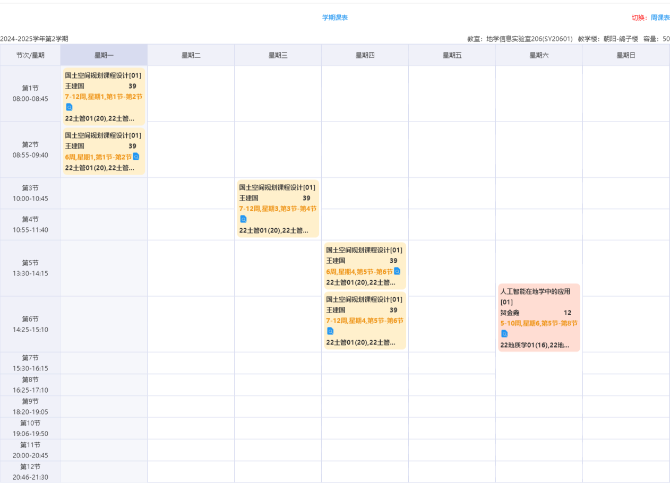Click 贺金鑫 teacher name in Saturday card
Screen dimensions: 670x501
(510, 313)
